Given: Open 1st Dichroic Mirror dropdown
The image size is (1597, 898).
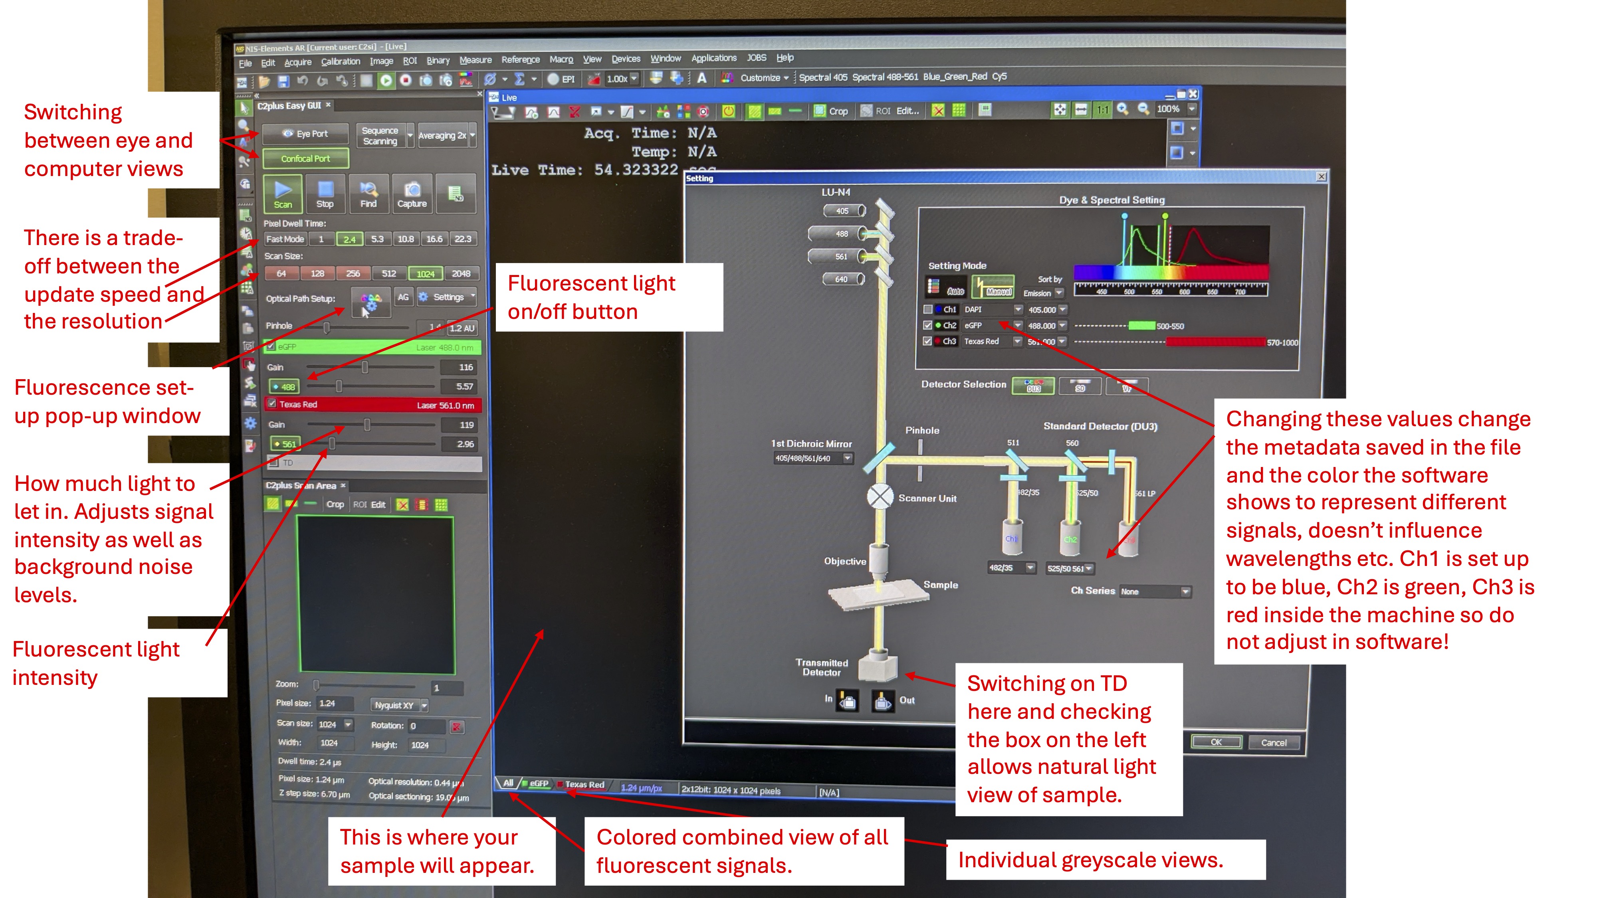Looking at the screenshot, I should [x=847, y=459].
